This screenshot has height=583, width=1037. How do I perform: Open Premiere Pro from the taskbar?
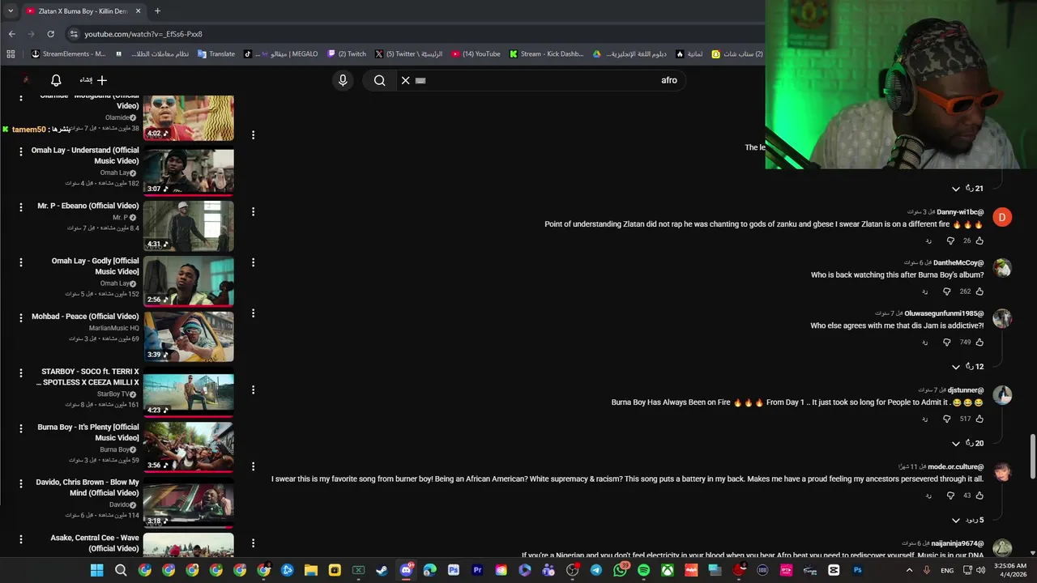click(477, 570)
